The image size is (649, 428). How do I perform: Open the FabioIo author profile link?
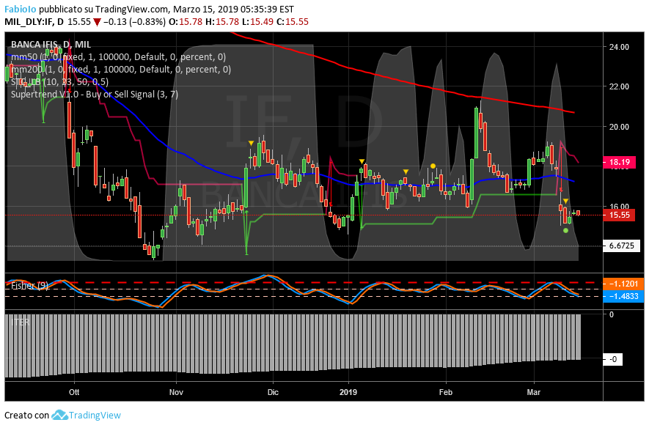(21, 9)
